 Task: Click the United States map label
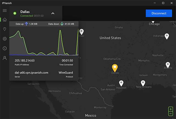pyautogui.click(x=110, y=38)
